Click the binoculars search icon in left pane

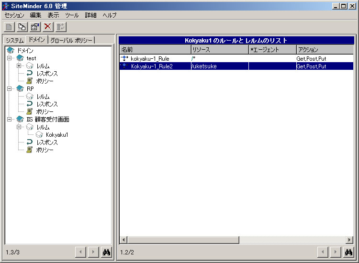pyautogui.click(x=106, y=252)
